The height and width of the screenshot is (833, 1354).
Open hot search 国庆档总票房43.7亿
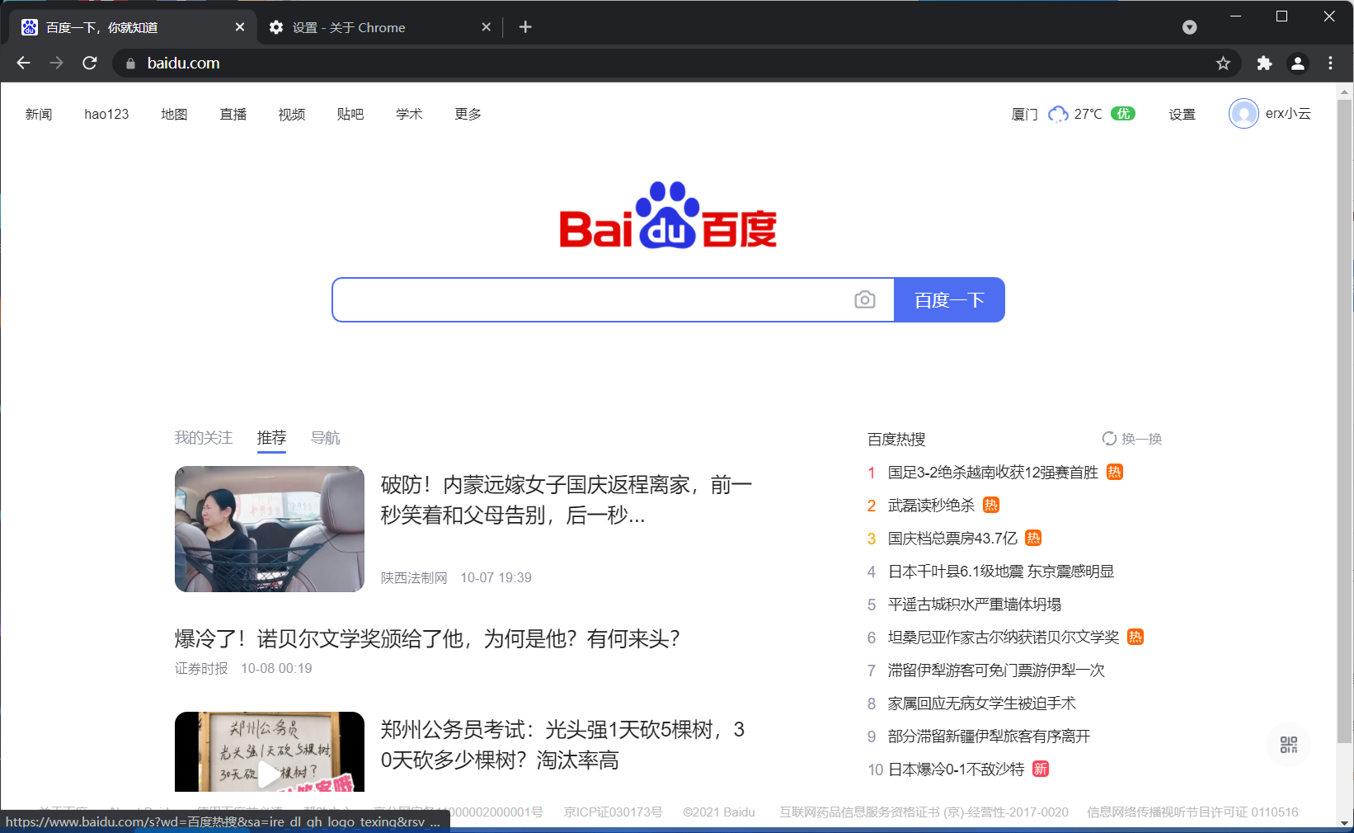click(952, 538)
